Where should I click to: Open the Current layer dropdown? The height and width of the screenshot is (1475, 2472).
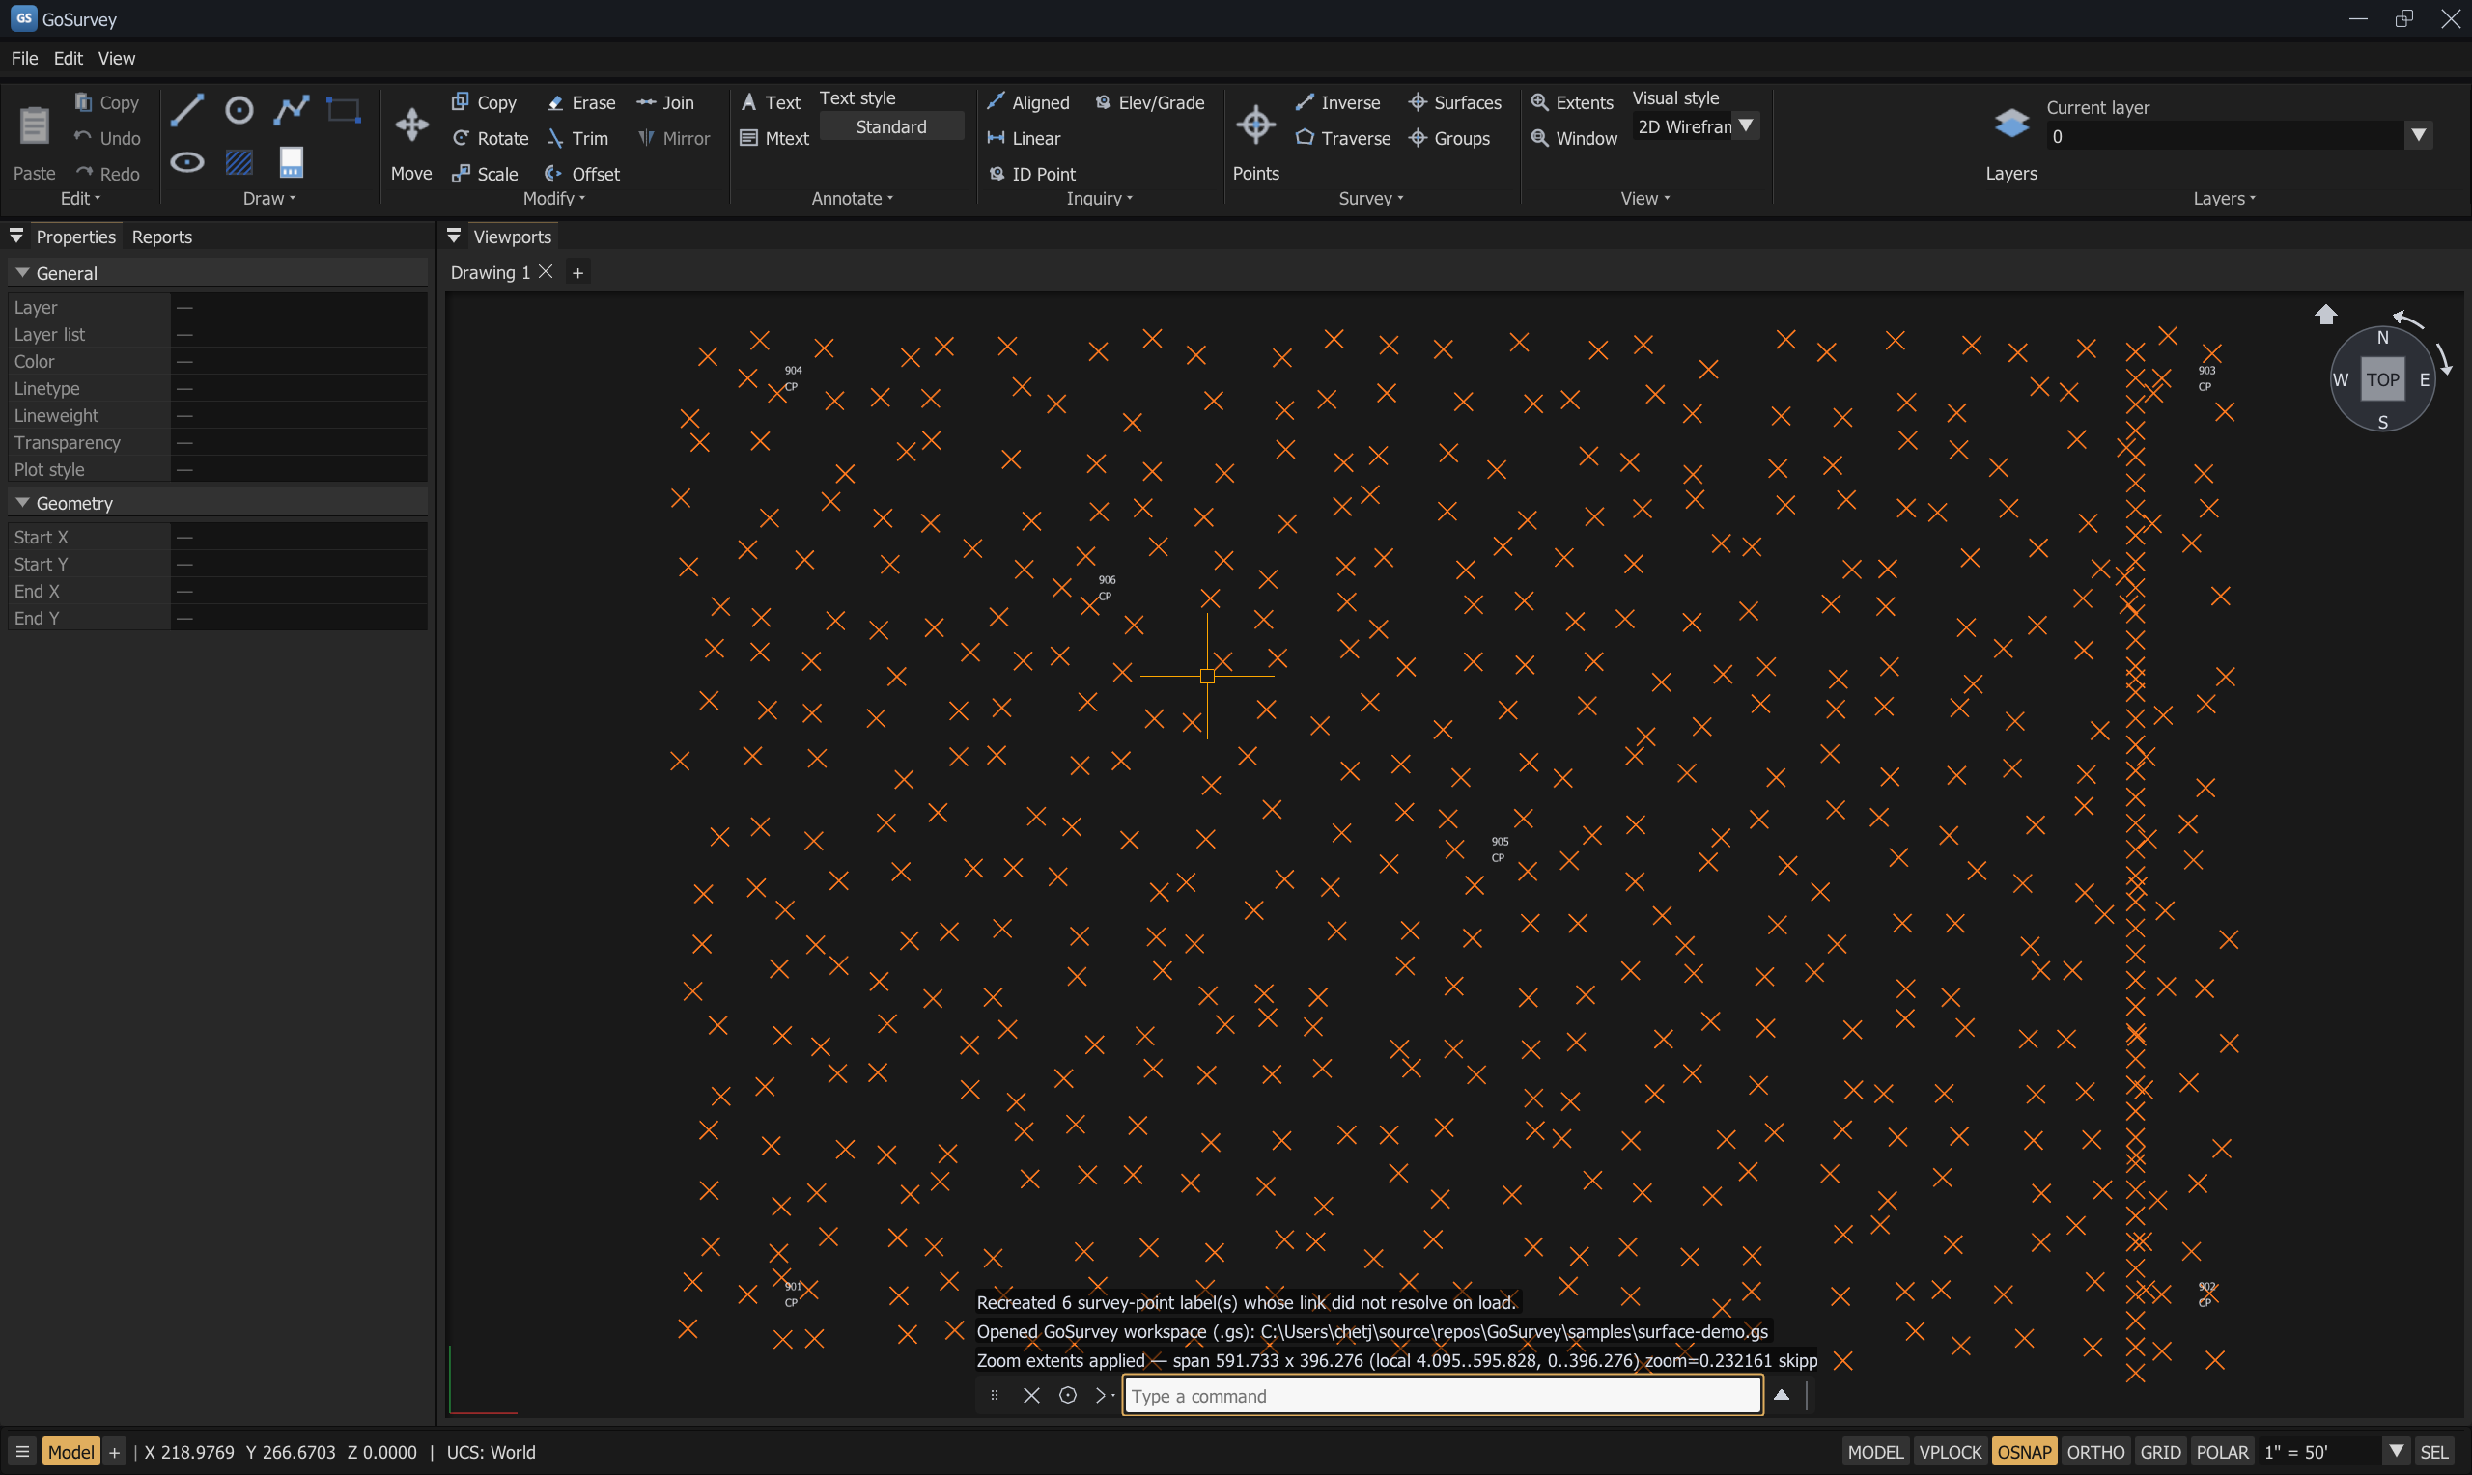tap(2418, 135)
